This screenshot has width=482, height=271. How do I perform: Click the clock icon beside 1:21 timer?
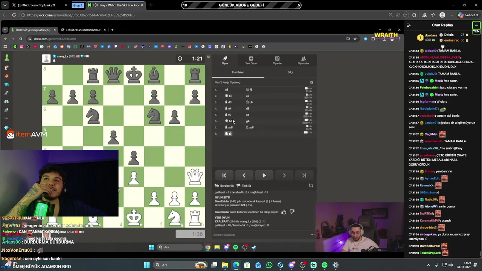tap(180, 58)
